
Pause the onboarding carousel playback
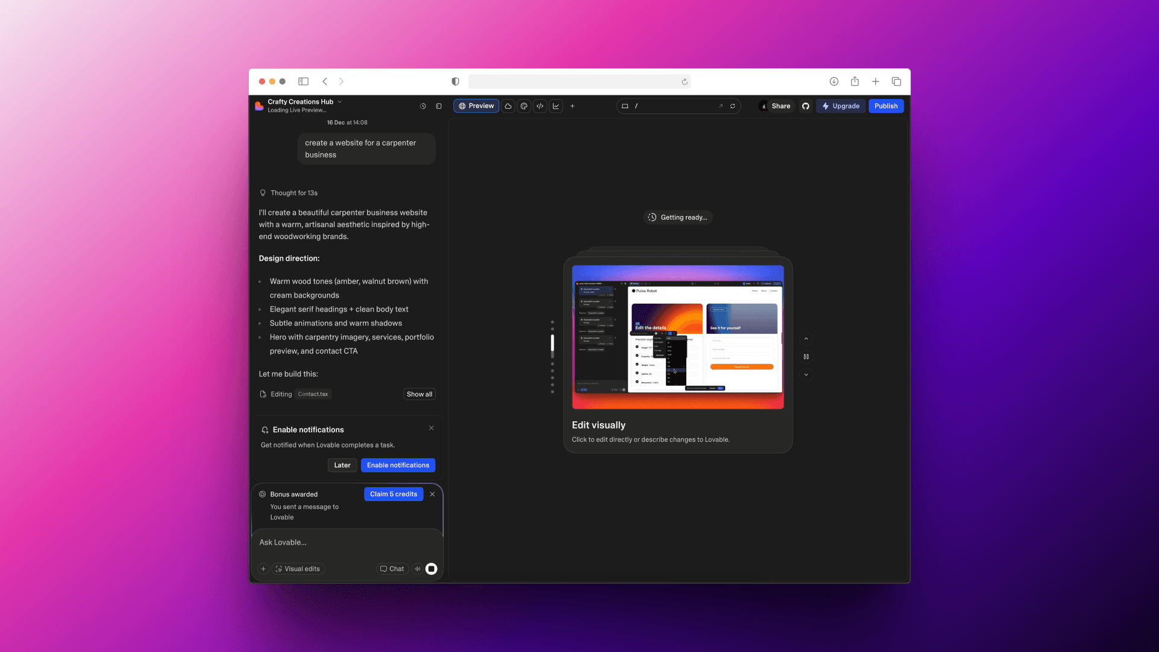[x=806, y=357]
